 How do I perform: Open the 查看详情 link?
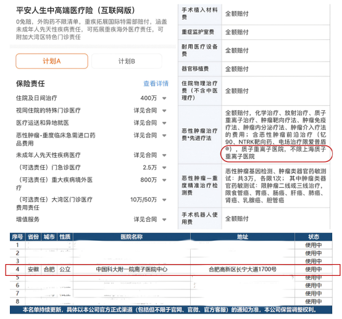click(x=156, y=84)
